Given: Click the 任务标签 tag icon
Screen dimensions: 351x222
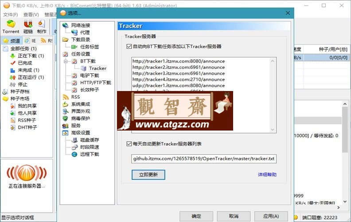Looking at the screenshot, I should [74, 47].
